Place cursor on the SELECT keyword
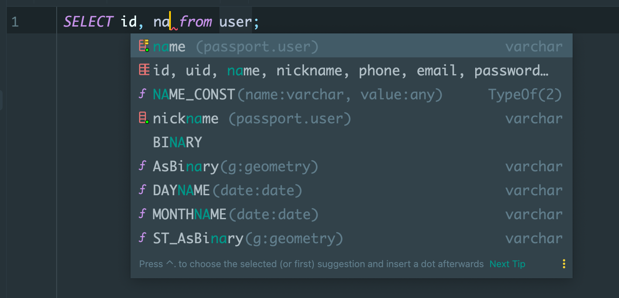 (88, 21)
